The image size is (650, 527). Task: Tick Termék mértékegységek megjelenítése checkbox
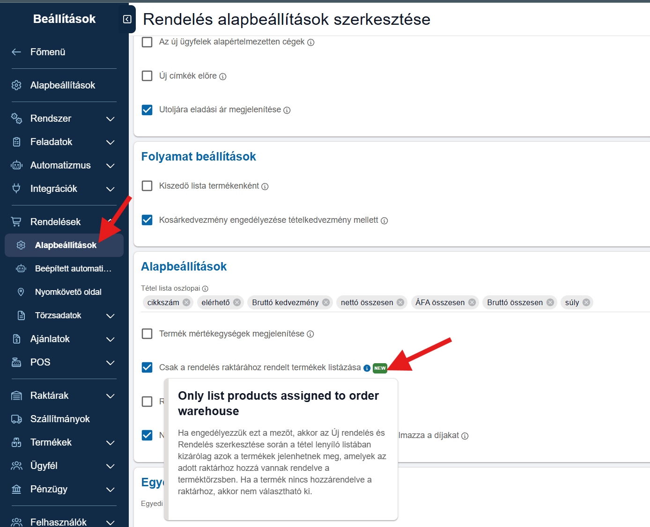pyautogui.click(x=147, y=334)
